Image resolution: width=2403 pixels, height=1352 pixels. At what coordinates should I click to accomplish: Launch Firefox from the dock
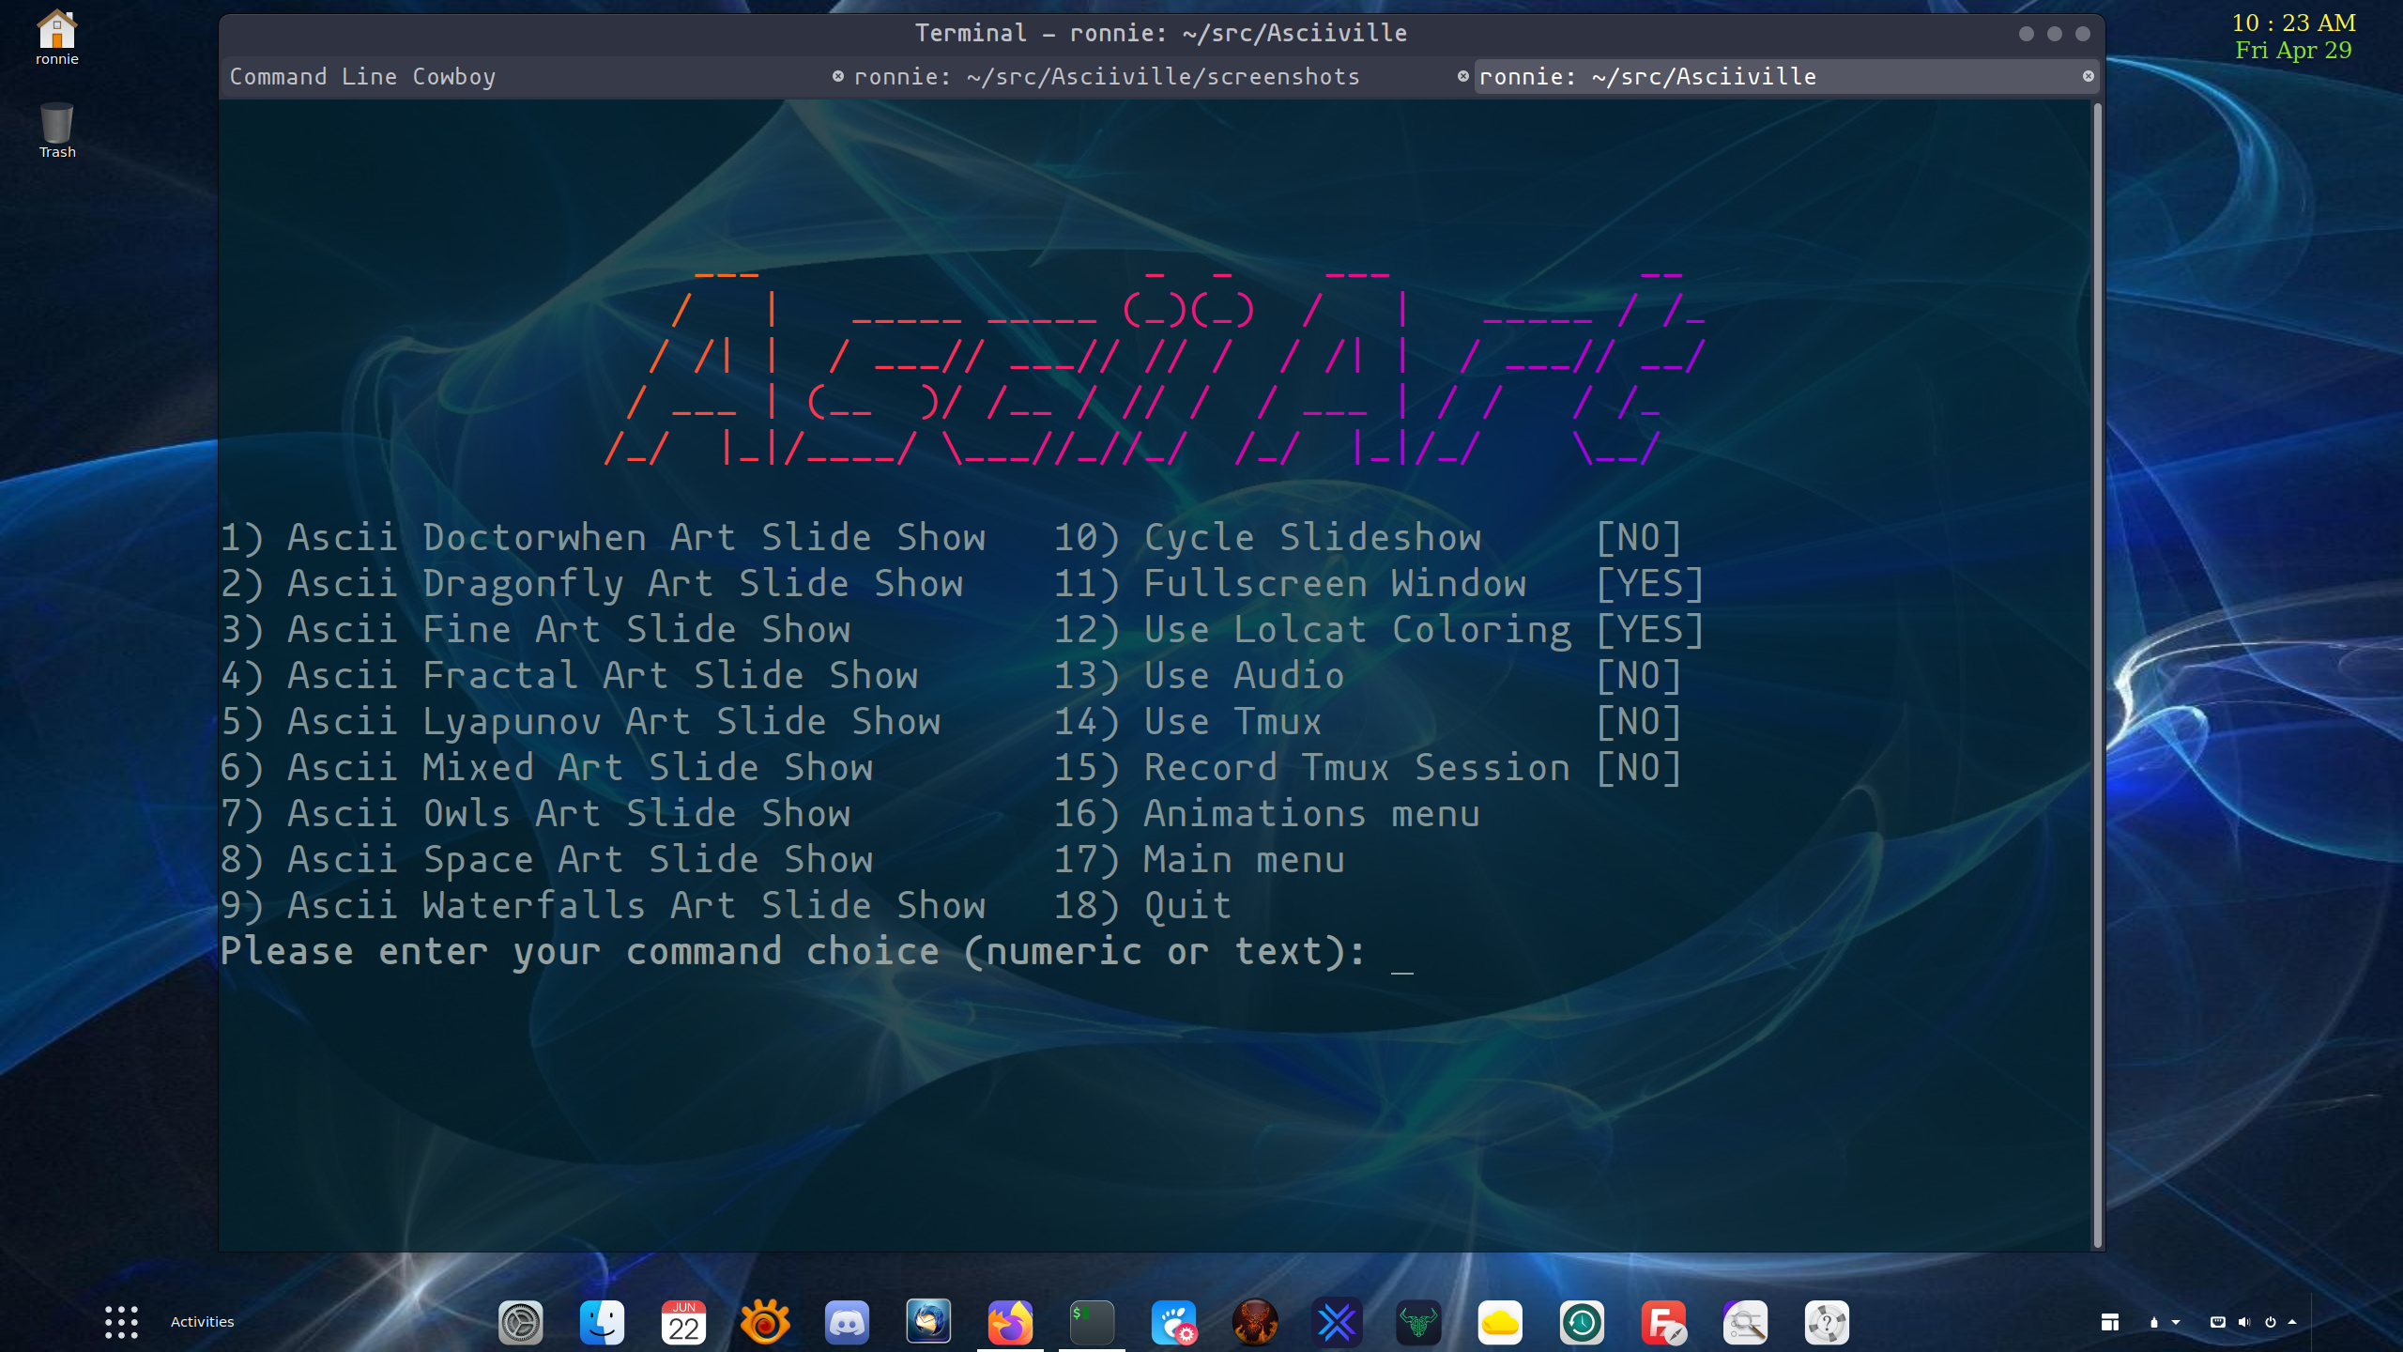1010,1323
